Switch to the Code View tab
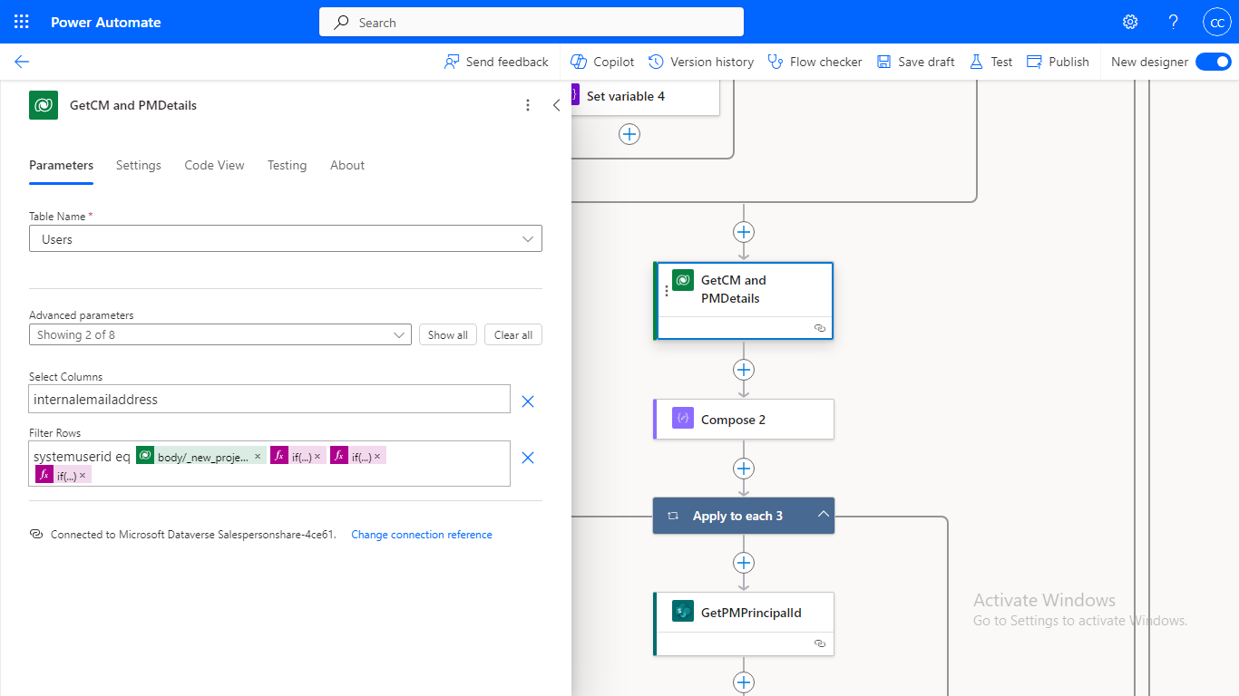This screenshot has height=696, width=1239. [x=214, y=165]
